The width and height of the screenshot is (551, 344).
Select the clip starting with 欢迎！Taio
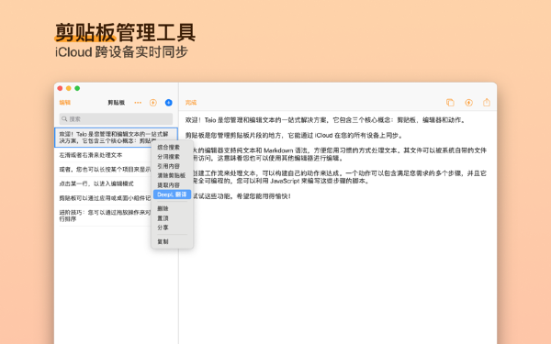point(116,138)
